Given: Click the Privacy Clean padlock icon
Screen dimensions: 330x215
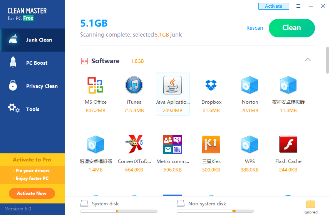Looking at the screenshot, I should [13, 85].
